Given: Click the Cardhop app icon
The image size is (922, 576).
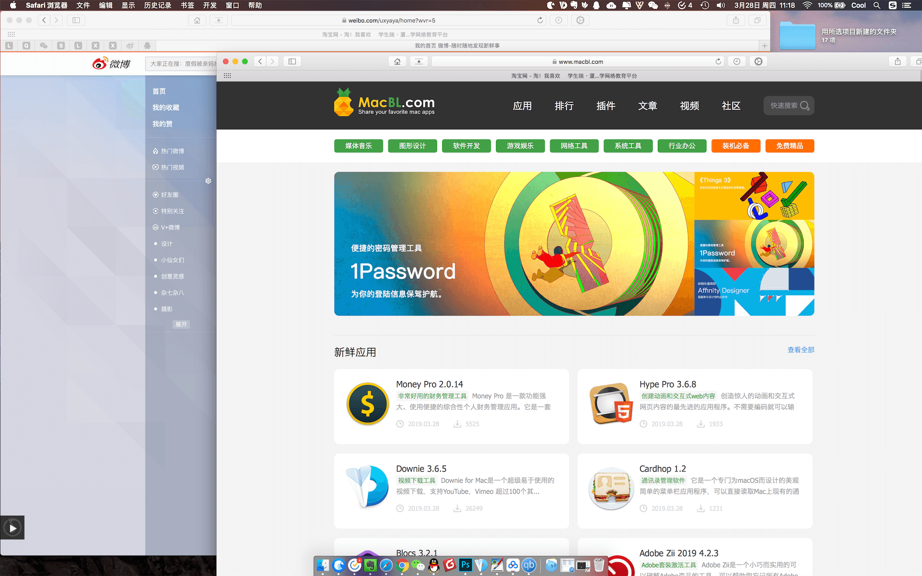Looking at the screenshot, I should point(611,488).
